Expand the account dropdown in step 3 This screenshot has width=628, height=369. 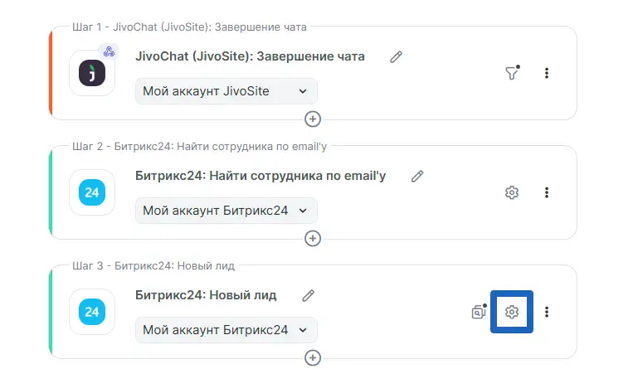(x=226, y=330)
